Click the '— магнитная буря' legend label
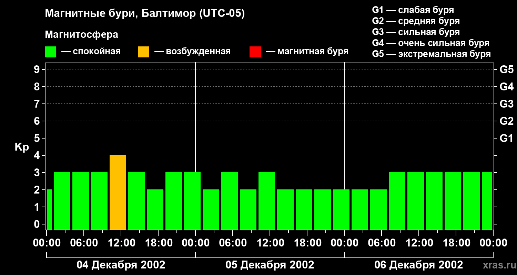The height and width of the screenshot is (275, 517). pos(307,52)
